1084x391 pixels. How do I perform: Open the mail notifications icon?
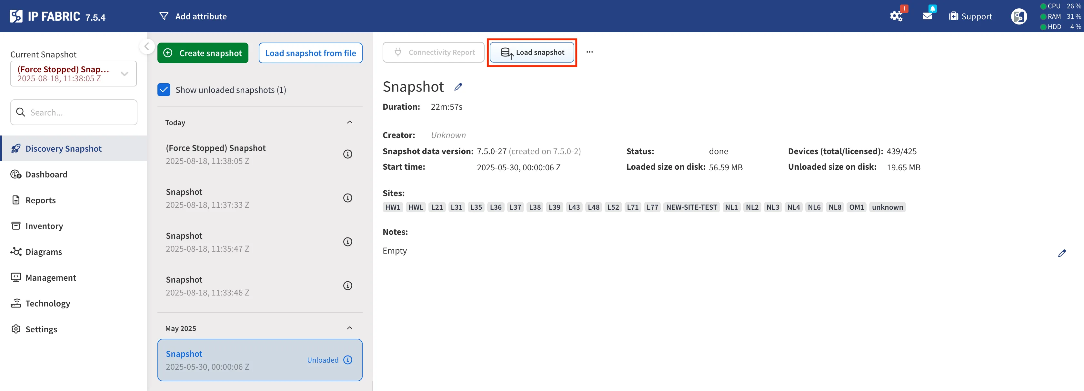pos(927,15)
